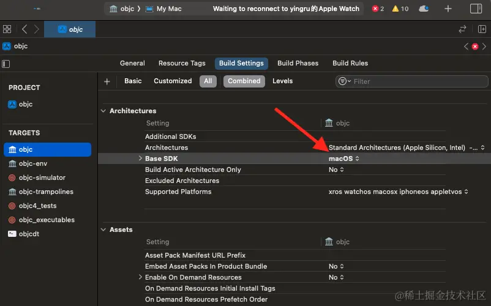The width and height of the screenshot is (491, 306).
Task: Select the objc-trampolines target
Action: (x=40, y=192)
